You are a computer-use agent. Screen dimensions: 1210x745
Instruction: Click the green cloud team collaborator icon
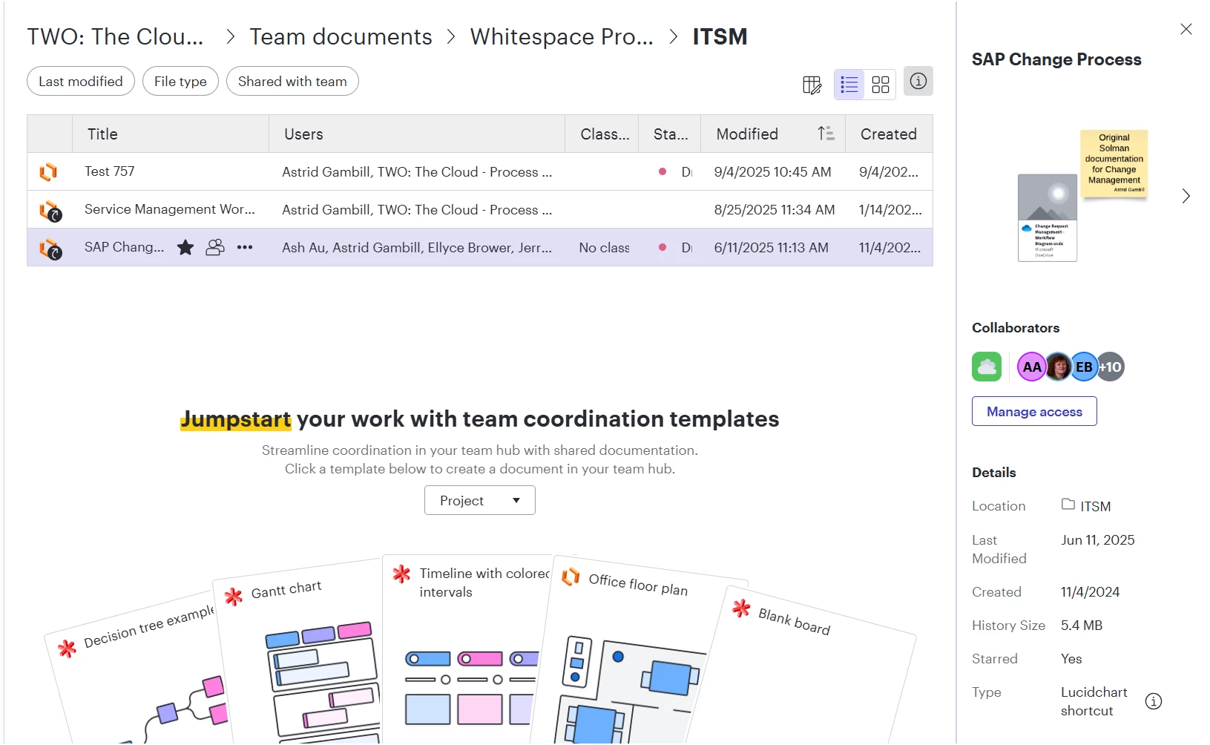(987, 367)
